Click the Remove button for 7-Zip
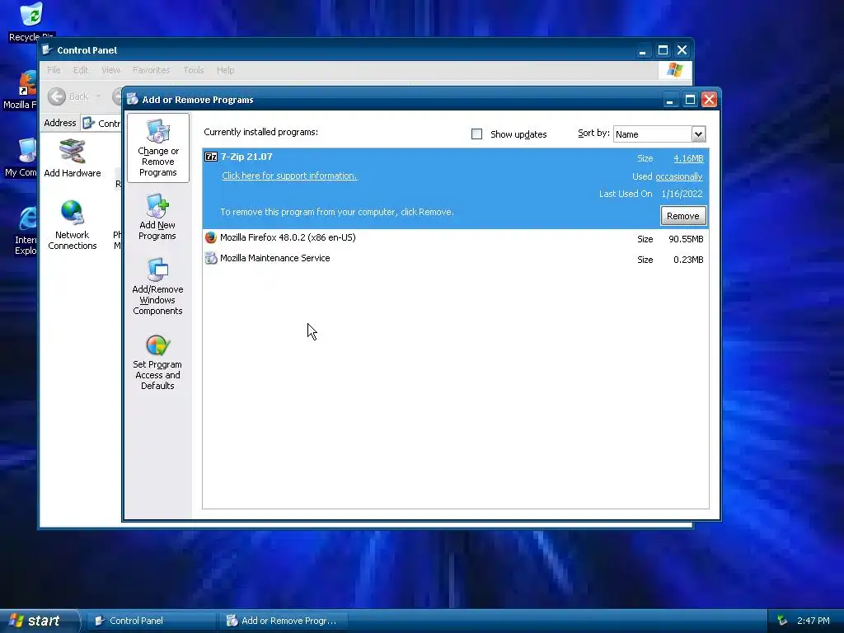The image size is (844, 633). click(682, 216)
